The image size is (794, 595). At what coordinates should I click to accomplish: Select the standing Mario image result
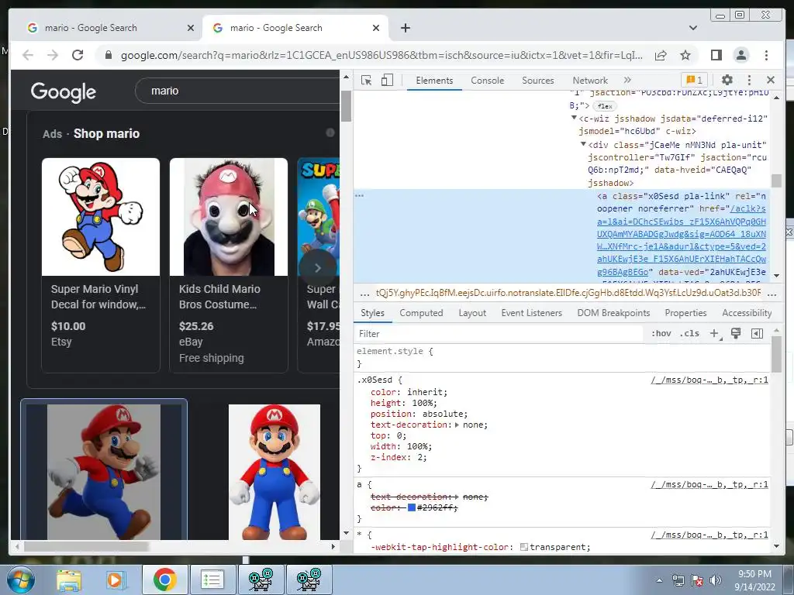274,472
